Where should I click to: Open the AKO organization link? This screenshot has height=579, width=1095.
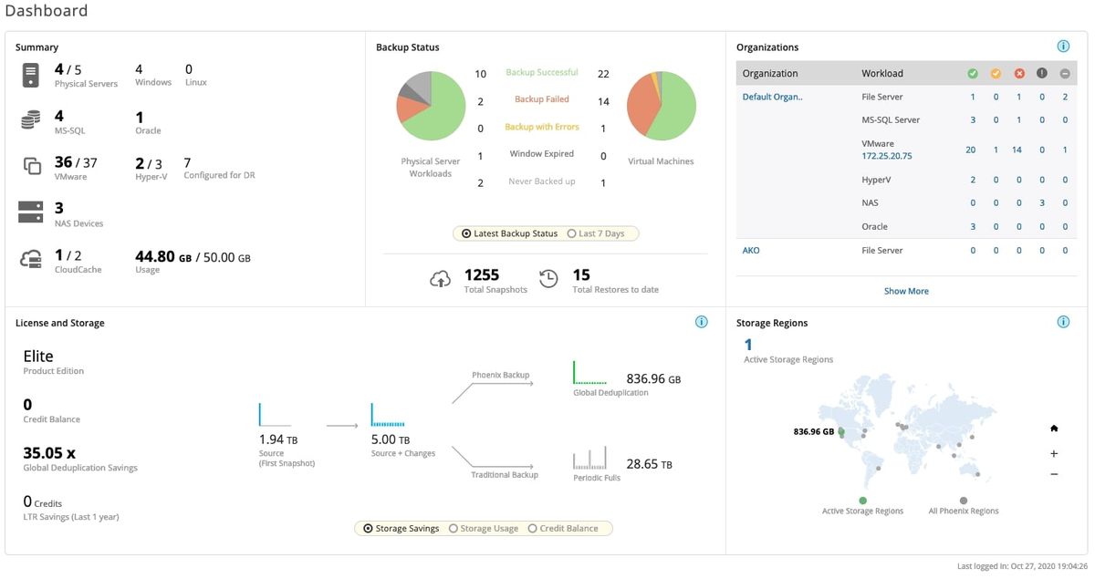750,250
